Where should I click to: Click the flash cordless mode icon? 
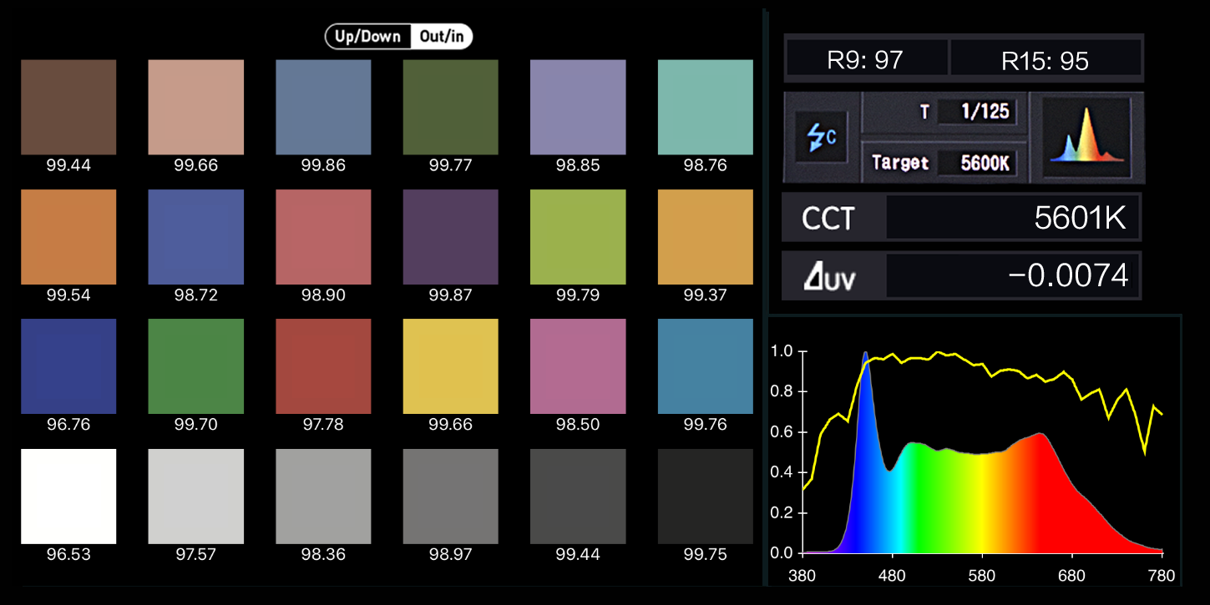click(820, 137)
